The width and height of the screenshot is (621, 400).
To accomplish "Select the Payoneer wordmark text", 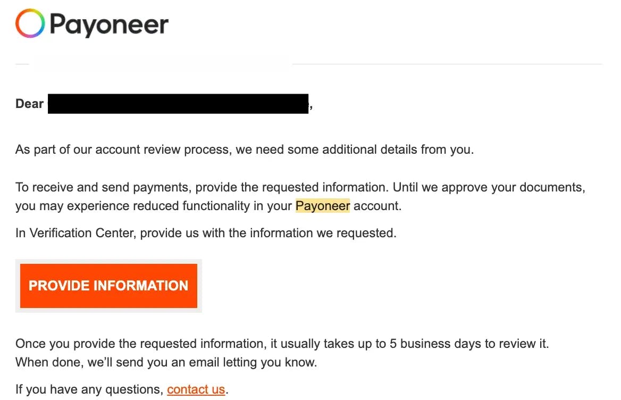I will tap(108, 23).
